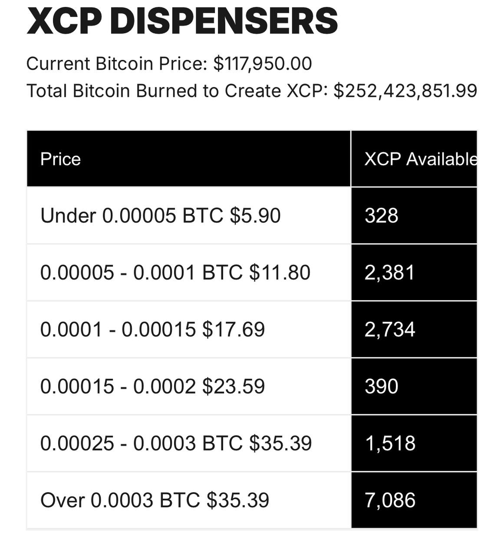Click the $23.59 dollar amount
Image resolution: width=504 pixels, height=556 pixels.
click(x=234, y=386)
